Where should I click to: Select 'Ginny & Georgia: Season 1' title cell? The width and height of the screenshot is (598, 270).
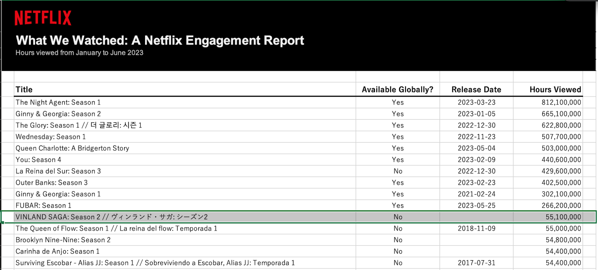pyautogui.click(x=185, y=194)
